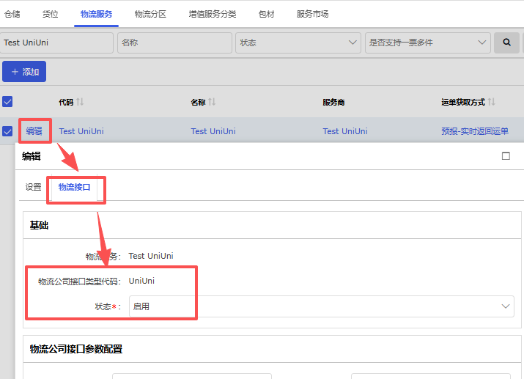Click the maximize icon in the 编辑 dialog
This screenshot has height=379, width=524.
tap(506, 156)
